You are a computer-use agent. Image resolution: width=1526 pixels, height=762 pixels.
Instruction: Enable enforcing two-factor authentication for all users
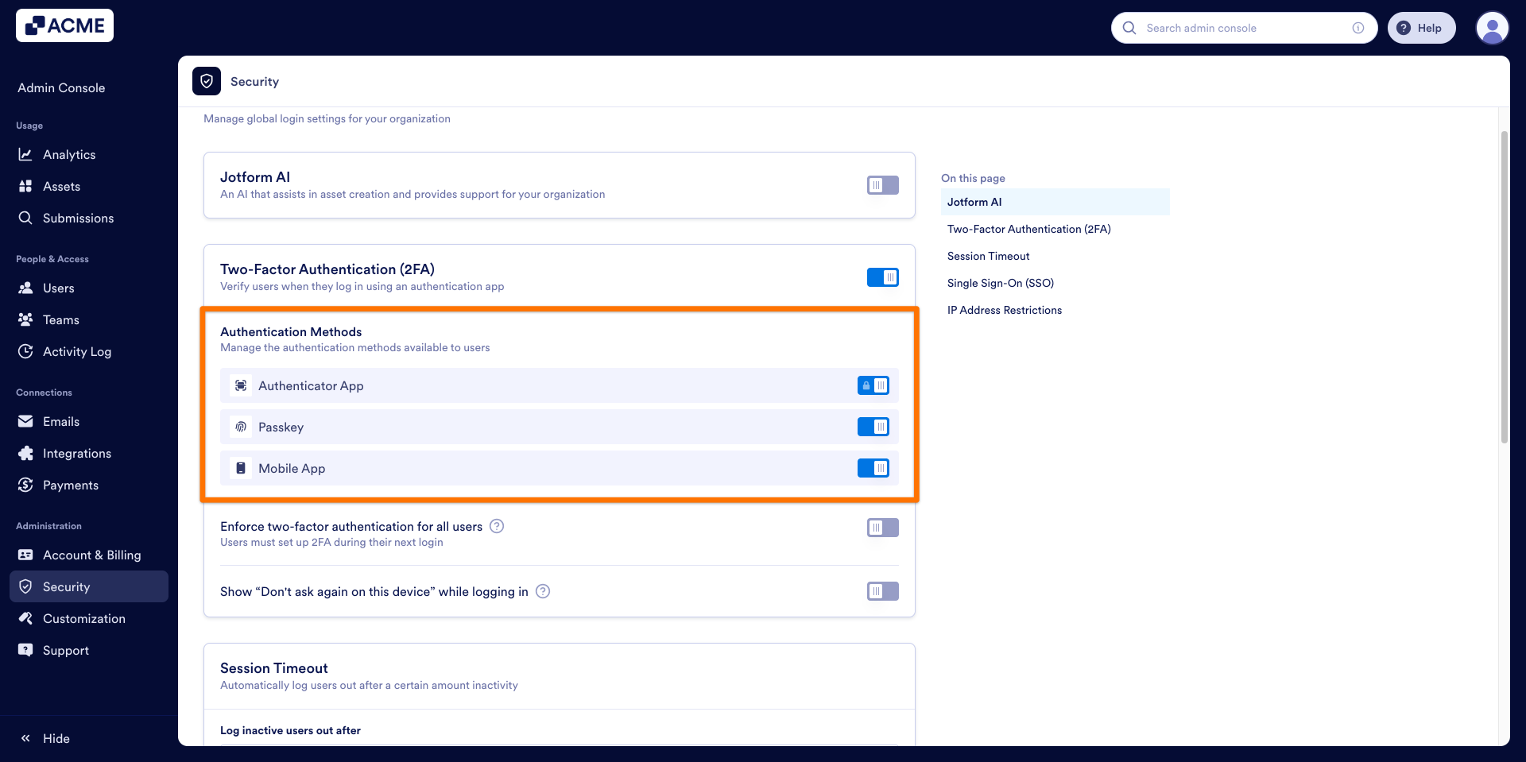(x=882, y=527)
